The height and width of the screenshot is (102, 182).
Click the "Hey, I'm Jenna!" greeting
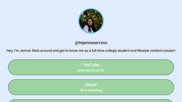18,51
